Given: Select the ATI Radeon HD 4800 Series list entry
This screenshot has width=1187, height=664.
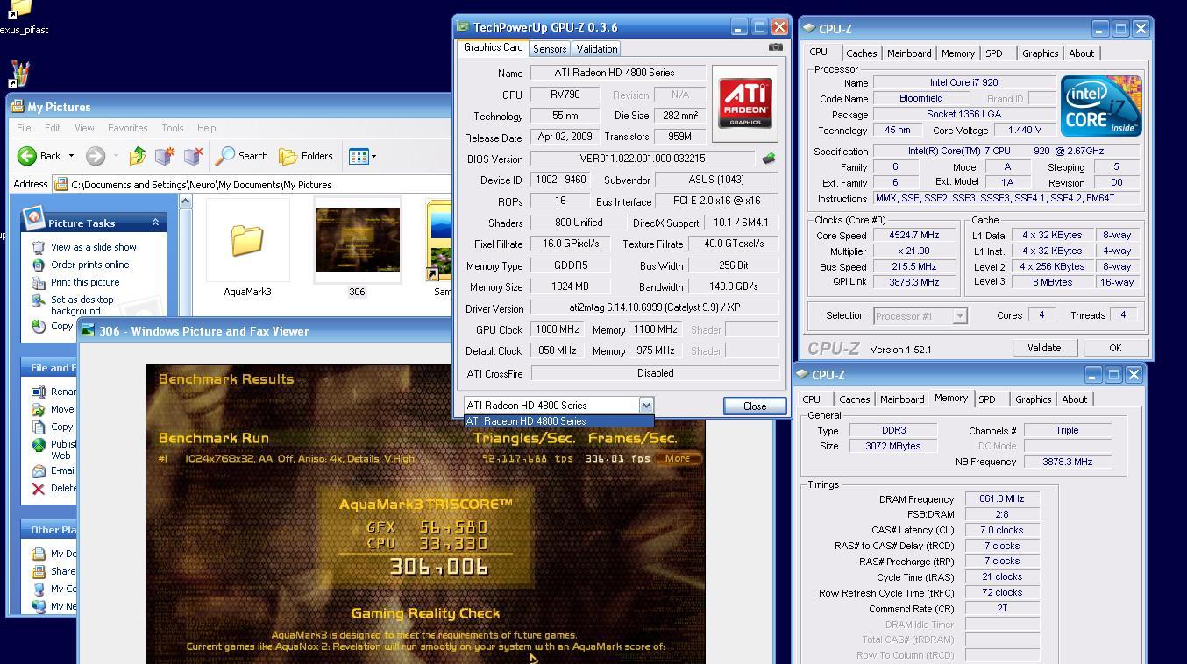Looking at the screenshot, I should pyautogui.click(x=558, y=421).
